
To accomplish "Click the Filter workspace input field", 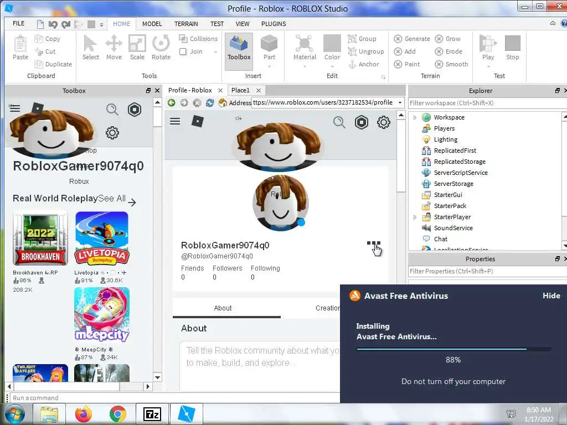I will pyautogui.click(x=486, y=103).
